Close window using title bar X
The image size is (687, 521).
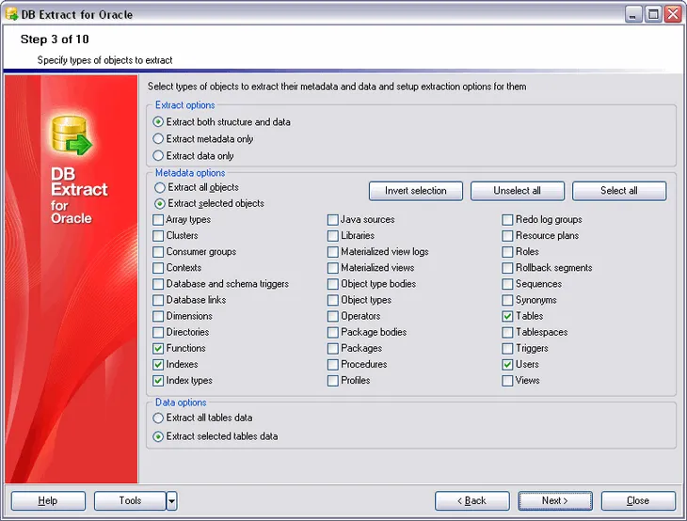pyautogui.click(x=673, y=14)
